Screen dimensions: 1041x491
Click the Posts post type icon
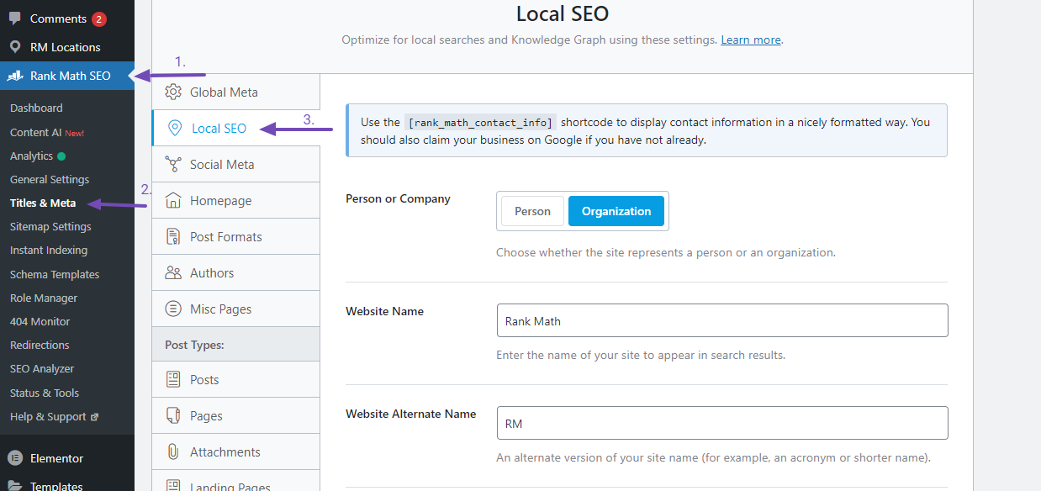pos(173,379)
